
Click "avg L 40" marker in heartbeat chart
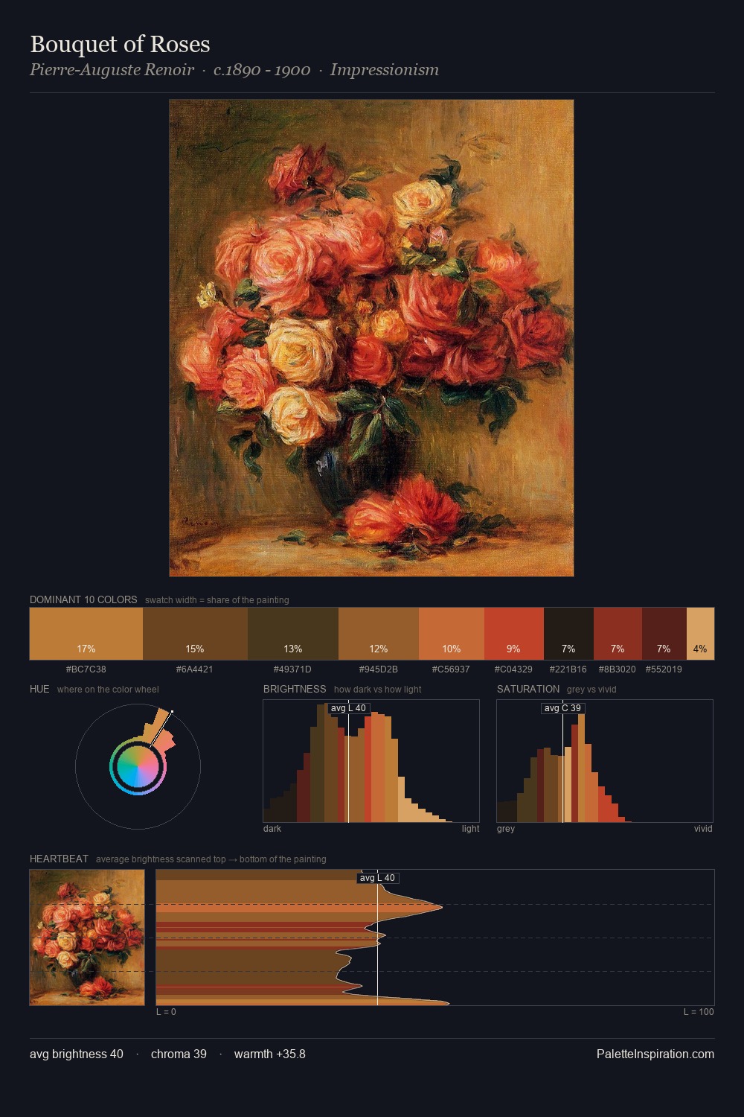pyautogui.click(x=377, y=878)
